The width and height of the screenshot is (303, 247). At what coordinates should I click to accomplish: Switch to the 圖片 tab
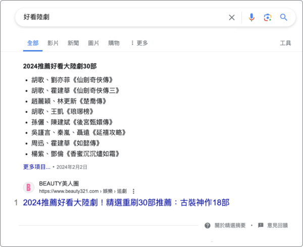click(x=93, y=43)
